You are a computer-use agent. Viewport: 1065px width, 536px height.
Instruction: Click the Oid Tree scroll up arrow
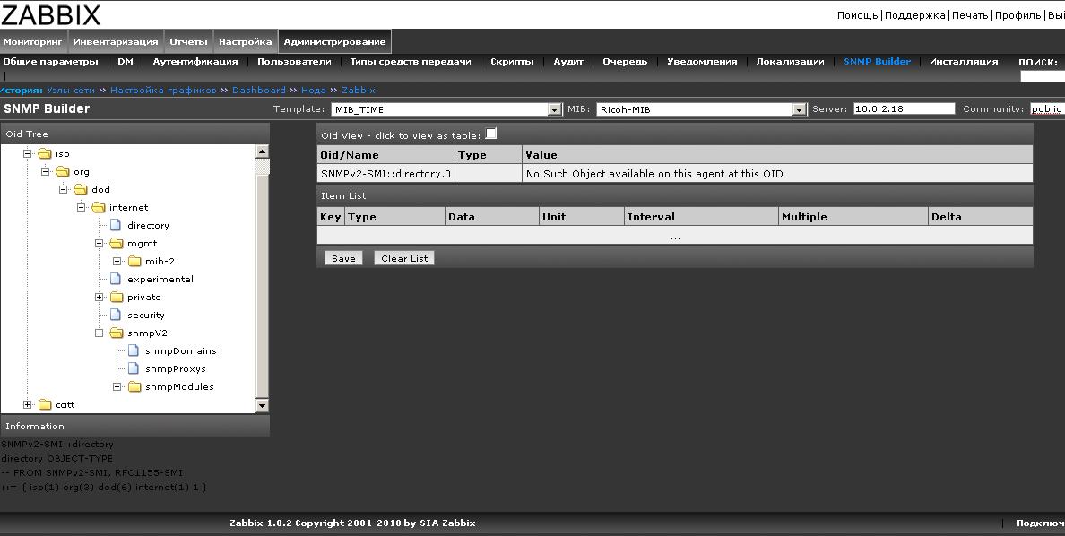[262, 151]
